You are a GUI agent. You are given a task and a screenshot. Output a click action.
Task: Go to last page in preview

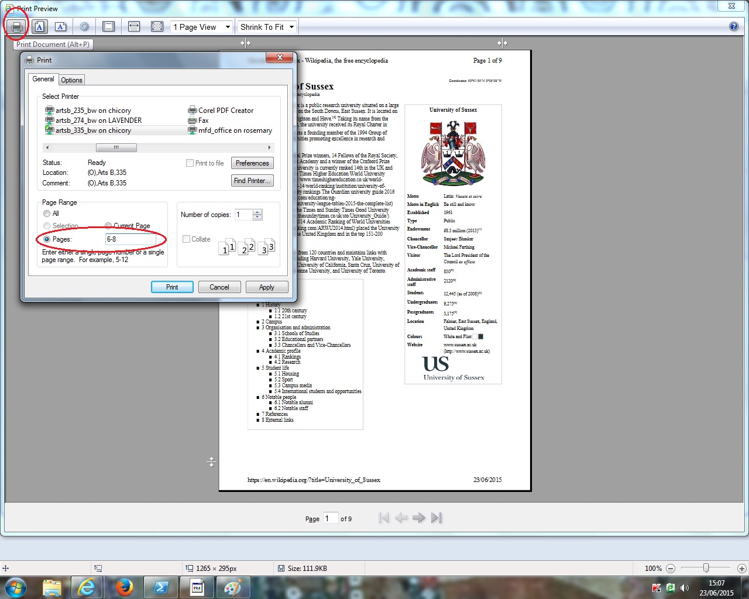coord(437,518)
